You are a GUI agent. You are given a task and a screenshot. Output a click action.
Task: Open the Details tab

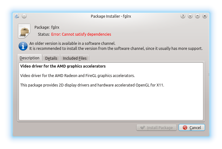51,58
